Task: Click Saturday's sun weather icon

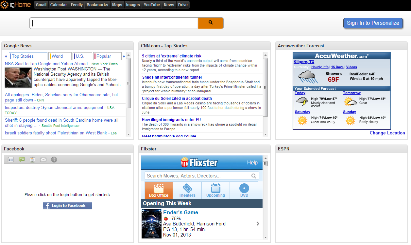Action: pyautogui.click(x=302, y=121)
